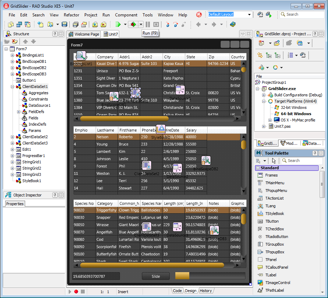Click the Back navigation arrow in toolbar
Viewport: 328px width, 298px height.
point(198,24)
